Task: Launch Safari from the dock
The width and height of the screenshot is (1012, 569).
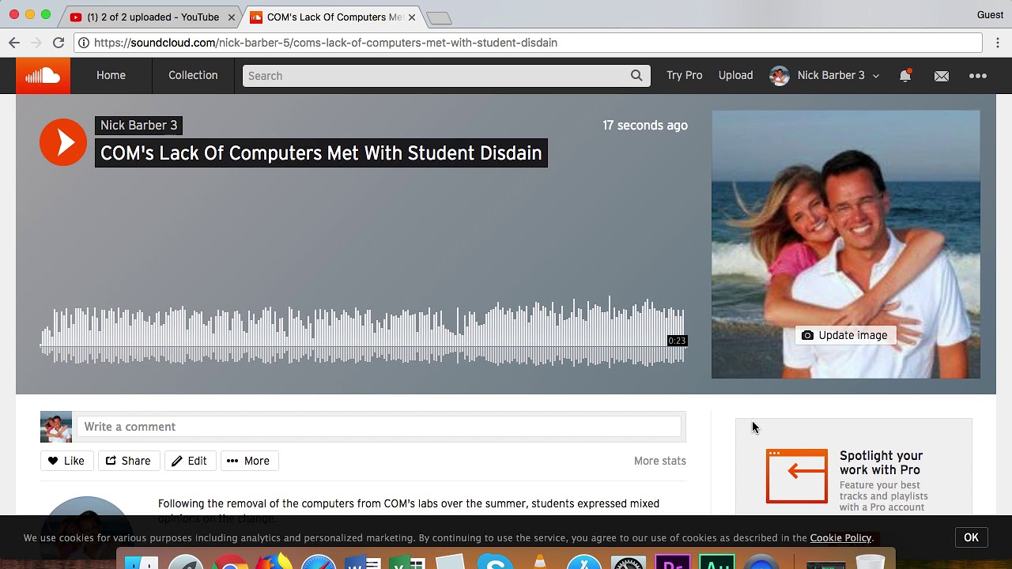Action: (319, 563)
